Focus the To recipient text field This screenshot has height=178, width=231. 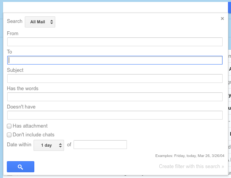114,60
